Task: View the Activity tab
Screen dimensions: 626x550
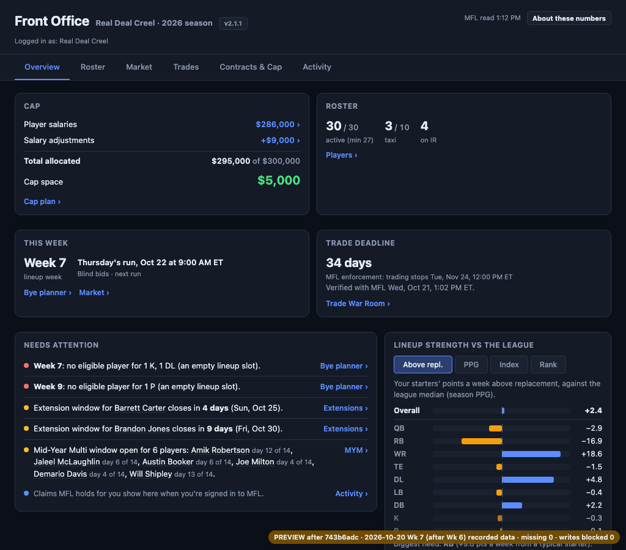Action: click(x=317, y=67)
